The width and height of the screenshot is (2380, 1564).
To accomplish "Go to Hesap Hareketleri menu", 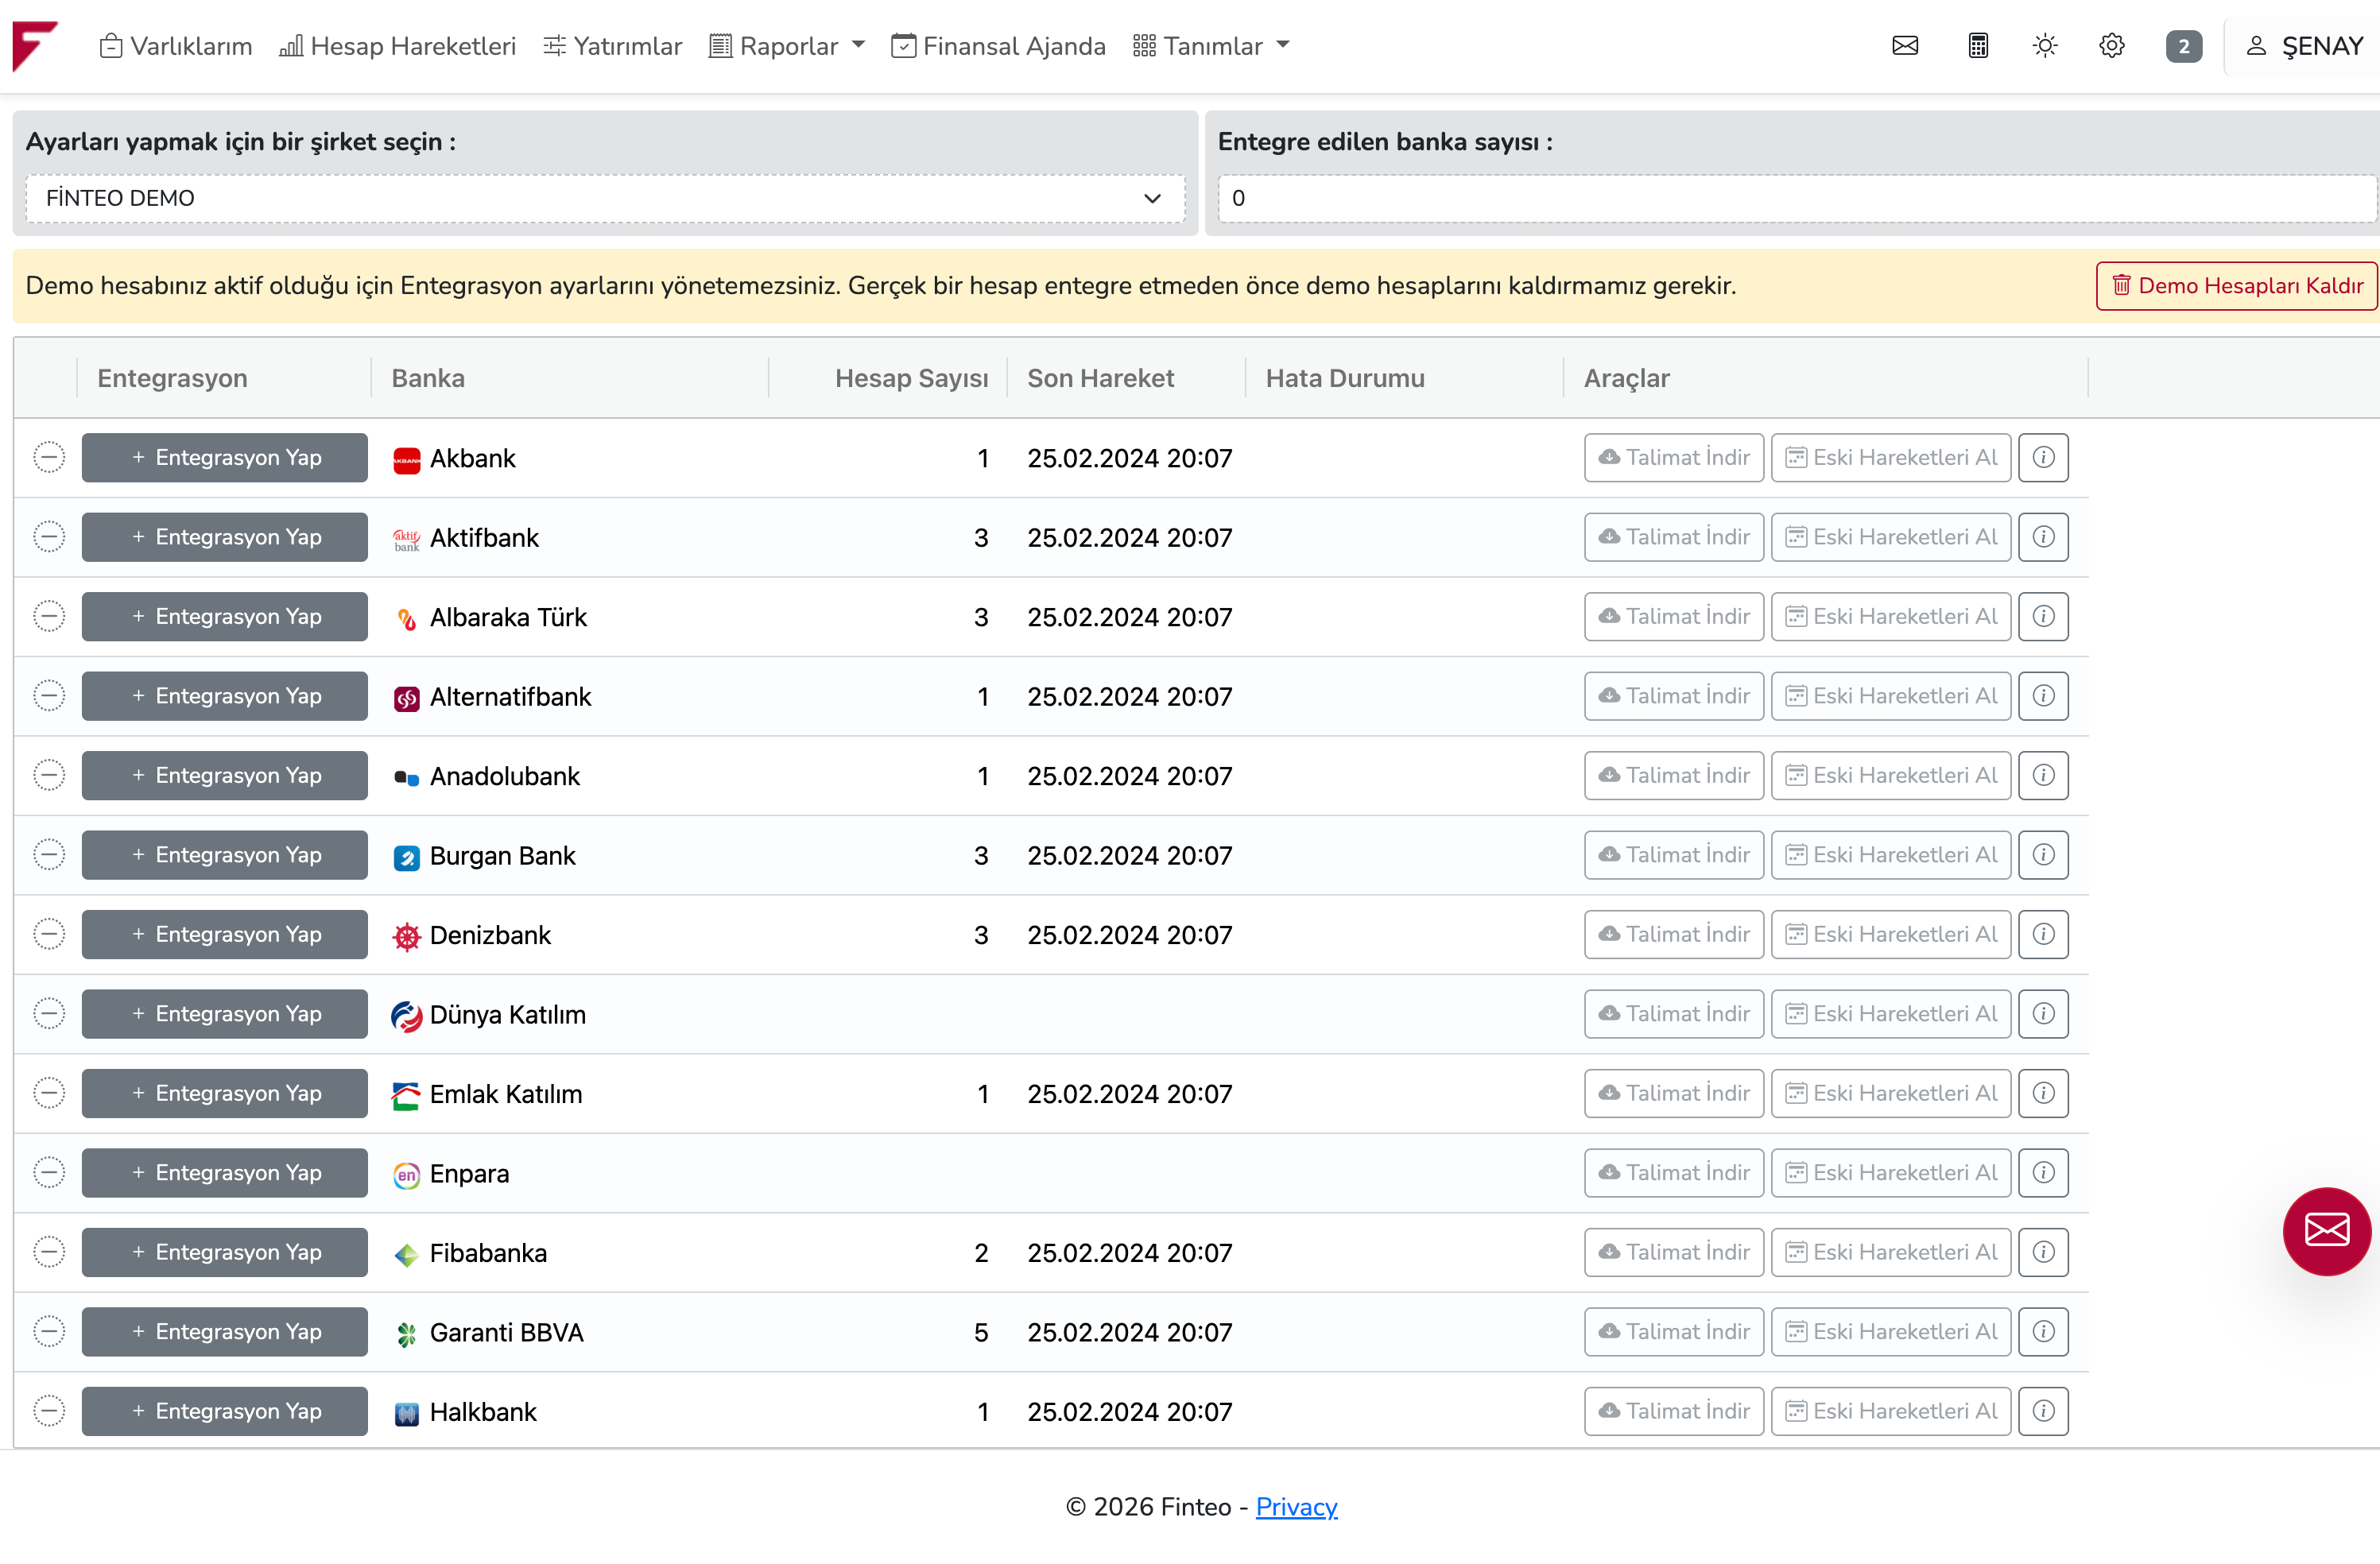I will (x=397, y=46).
